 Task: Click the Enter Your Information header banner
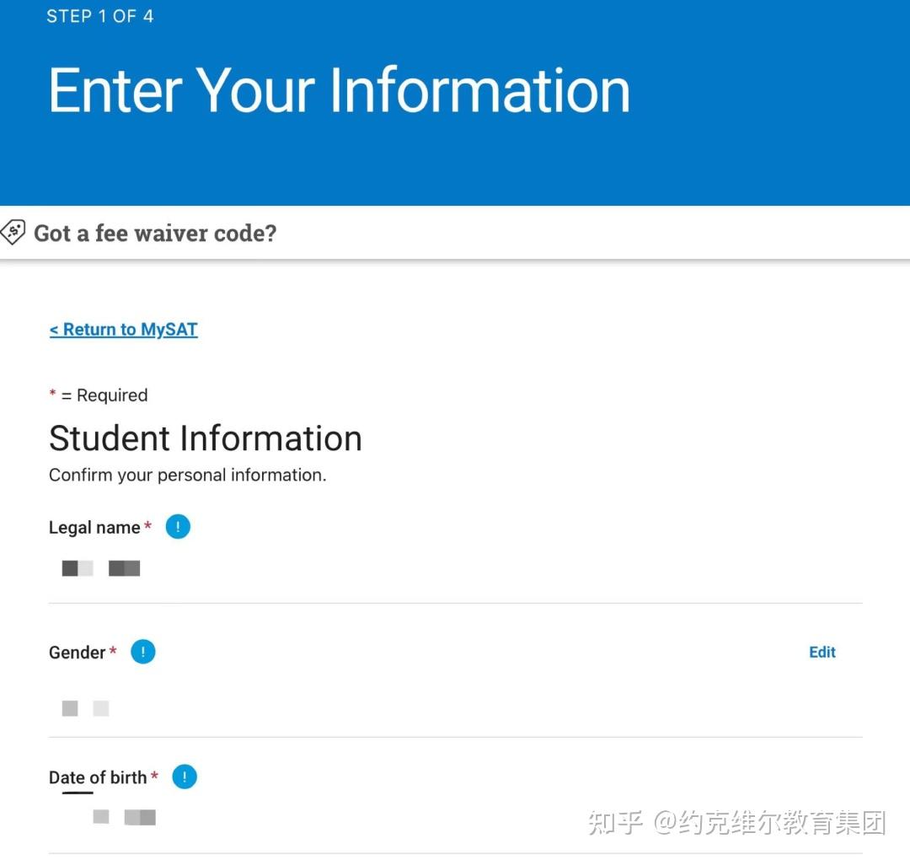click(x=339, y=89)
